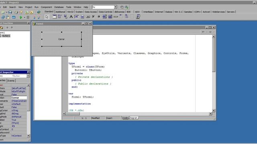The height and width of the screenshot is (144, 257).
Task: Open the Open-file button dropdown arrow
Action: click(7, 12)
